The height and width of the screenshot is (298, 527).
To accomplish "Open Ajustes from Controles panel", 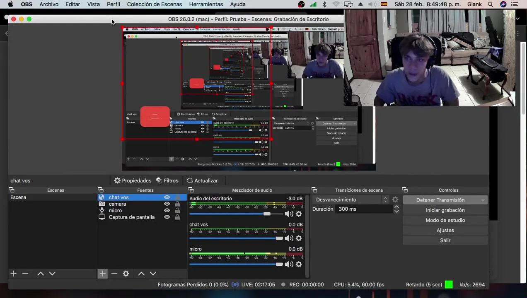I will coord(445,230).
